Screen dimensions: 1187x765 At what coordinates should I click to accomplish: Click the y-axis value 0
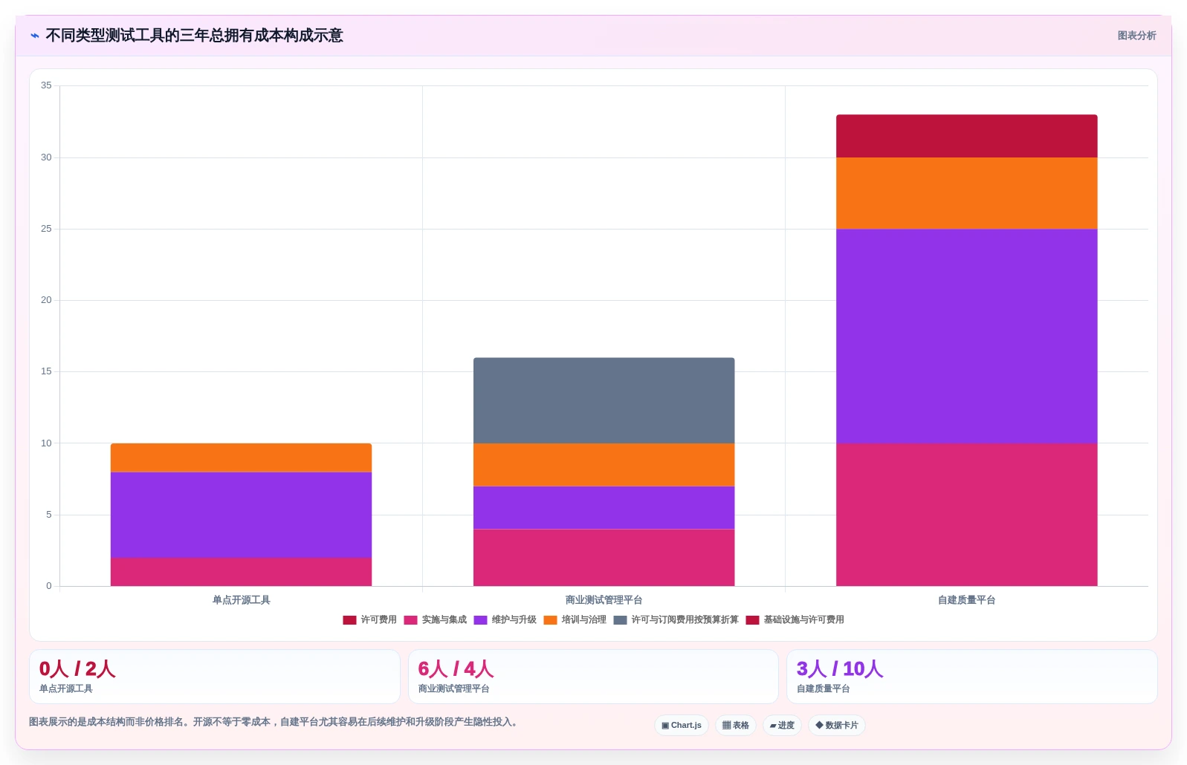pos(49,586)
